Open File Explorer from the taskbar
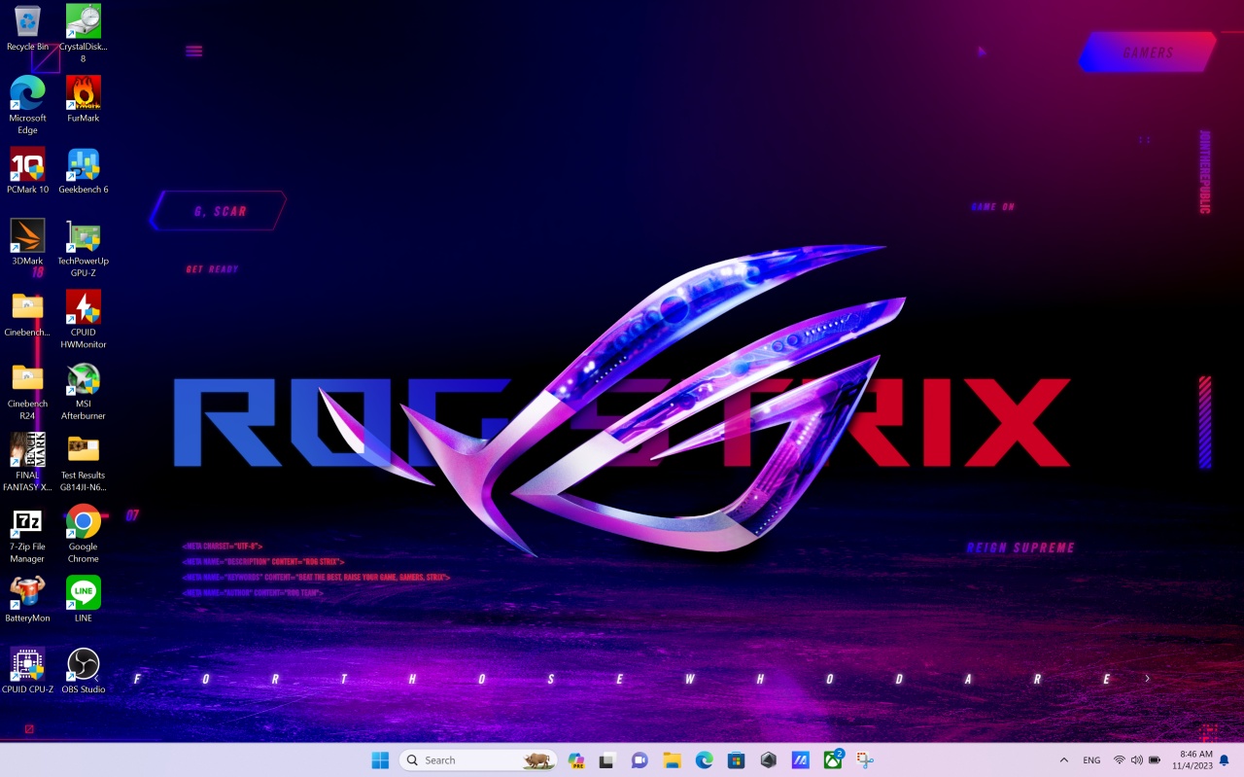This screenshot has width=1244, height=777. pos(672,760)
